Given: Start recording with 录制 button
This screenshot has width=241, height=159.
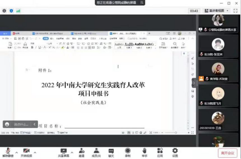Looking at the screenshot, I should tap(128, 153).
